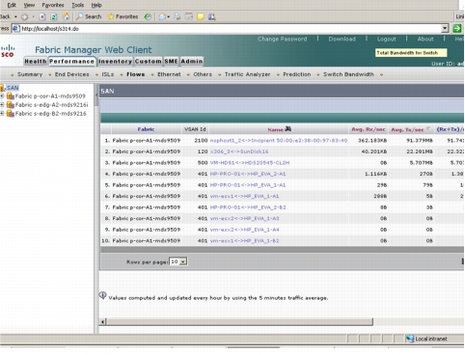
Task: Switch to the Inventory tab
Action: pos(115,61)
